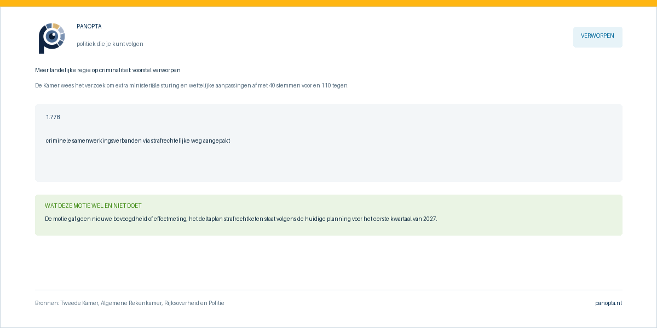
Task: Click 'Politie' in the sources line
Action: (x=216, y=303)
